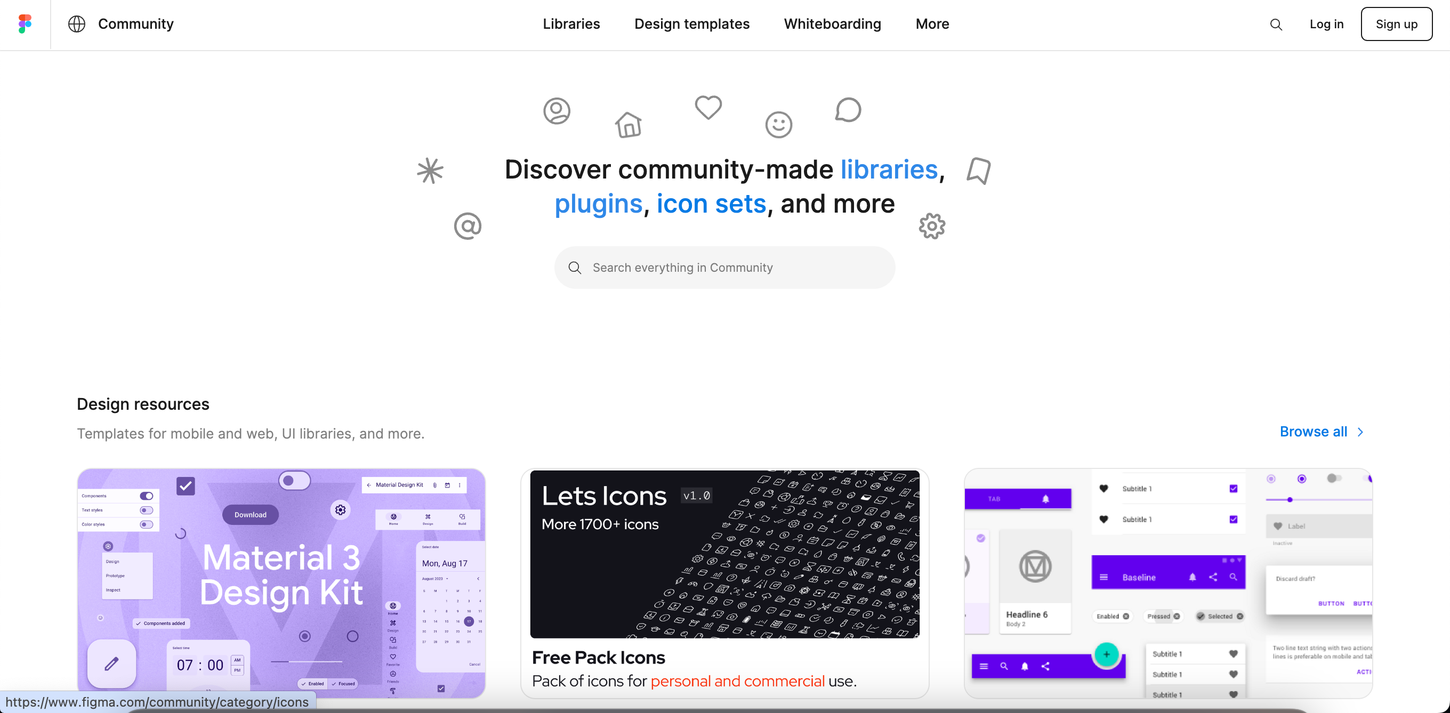This screenshot has height=713, width=1450.
Task: Click the Libraries menu item in the navbar
Action: pos(570,24)
